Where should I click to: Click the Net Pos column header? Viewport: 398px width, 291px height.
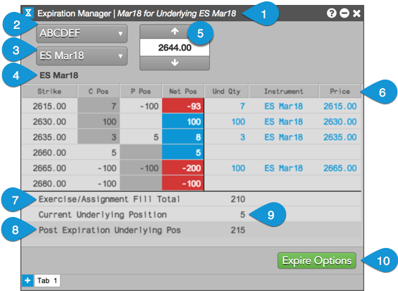182,92
